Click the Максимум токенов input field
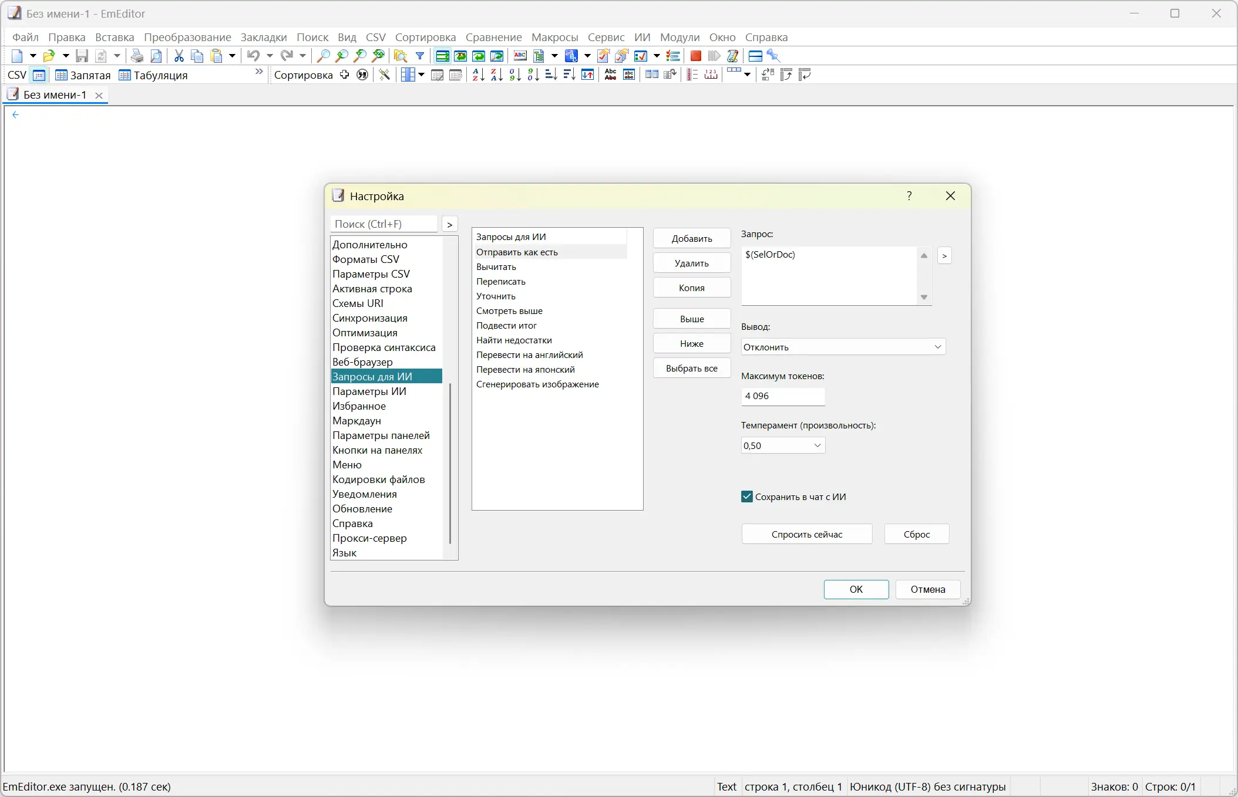Image resolution: width=1238 pixels, height=797 pixels. (x=783, y=396)
